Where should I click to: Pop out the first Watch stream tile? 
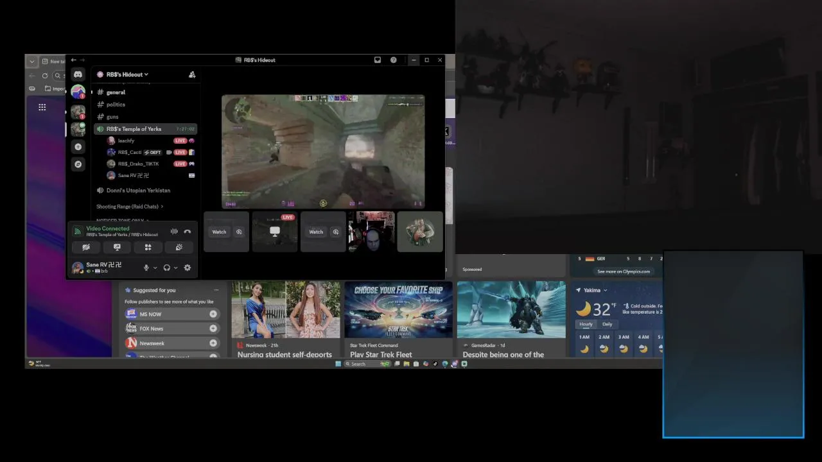pyautogui.click(x=239, y=232)
